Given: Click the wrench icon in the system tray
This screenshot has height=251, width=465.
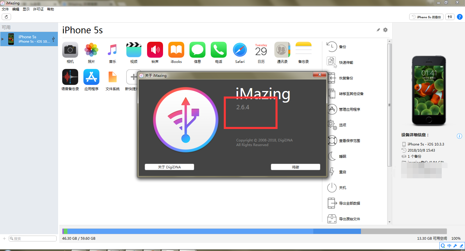Looking at the screenshot, I should click(455, 246).
